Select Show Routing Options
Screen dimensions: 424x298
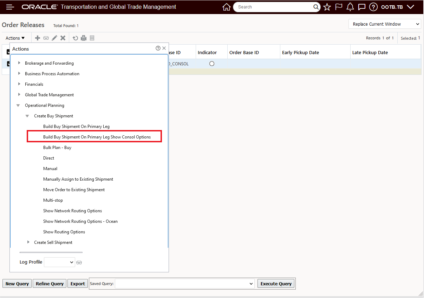64,232
